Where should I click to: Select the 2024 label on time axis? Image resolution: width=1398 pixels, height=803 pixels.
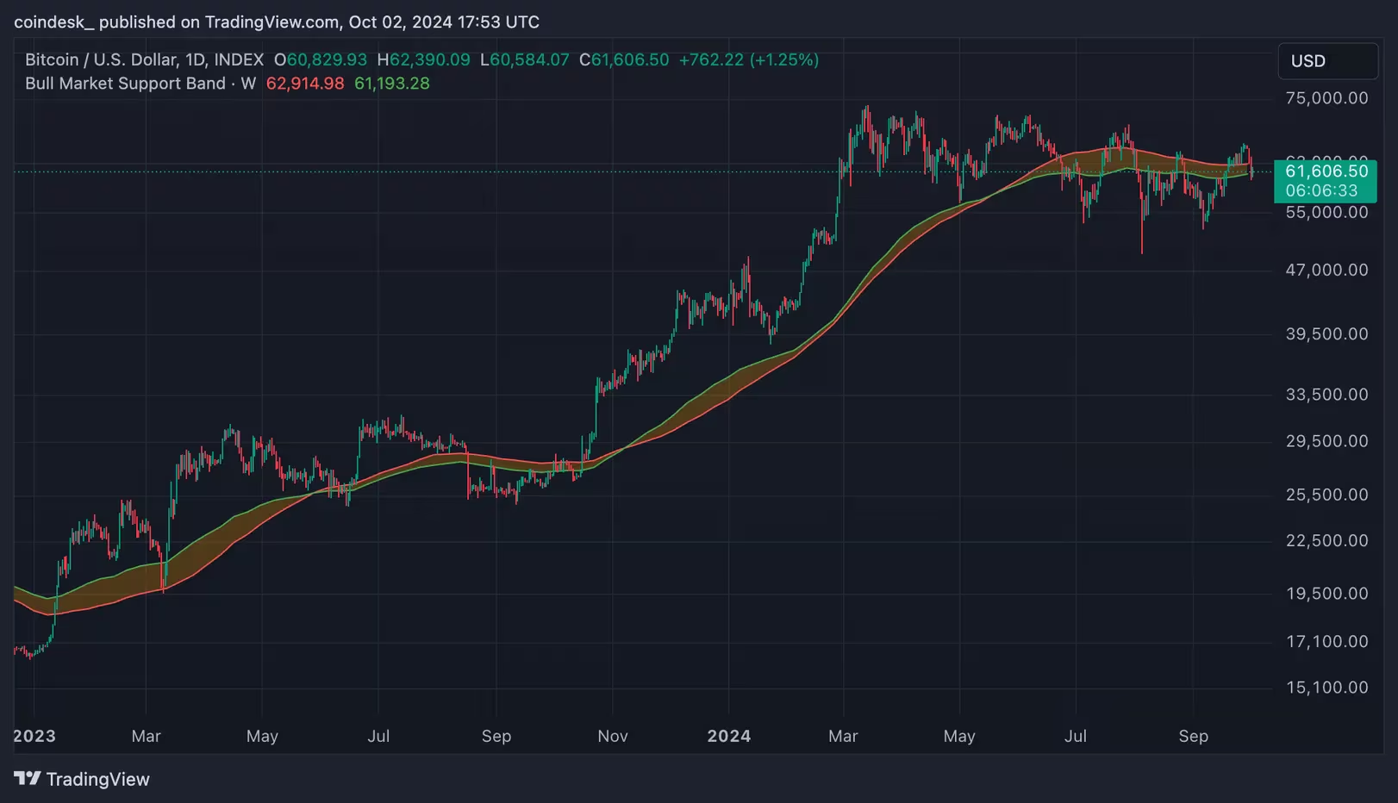tap(729, 737)
